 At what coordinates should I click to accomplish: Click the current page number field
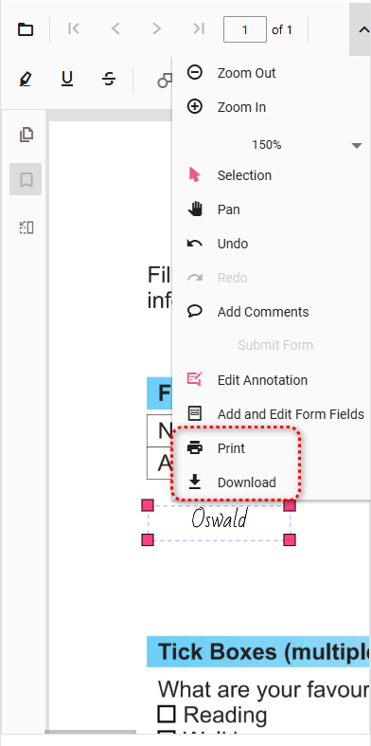pos(244,29)
